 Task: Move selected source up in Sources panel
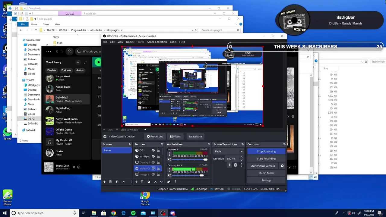coord(156,182)
